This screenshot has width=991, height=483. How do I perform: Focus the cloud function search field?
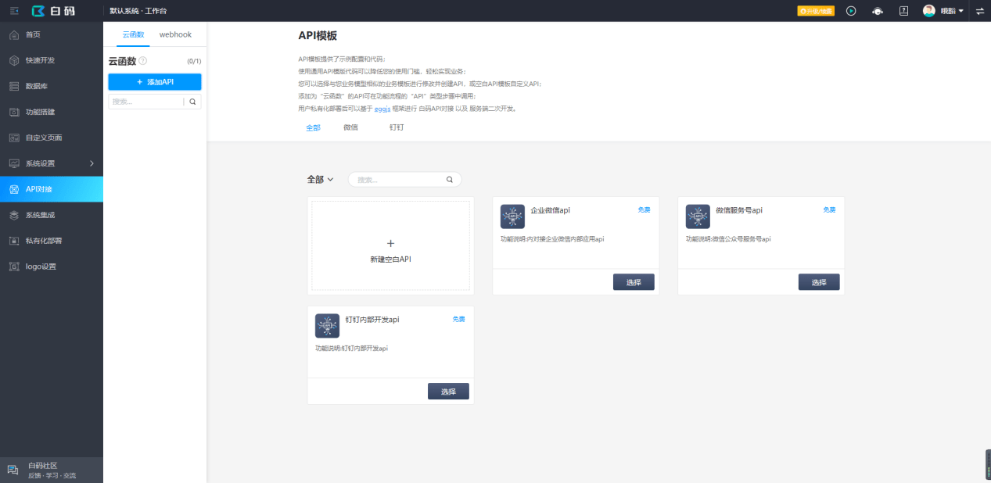145,102
